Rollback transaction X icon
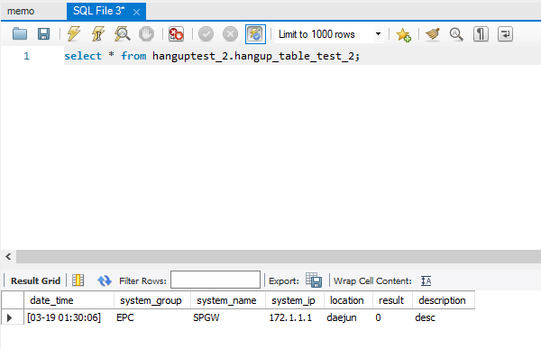The height and width of the screenshot is (349, 541). pos(230,34)
